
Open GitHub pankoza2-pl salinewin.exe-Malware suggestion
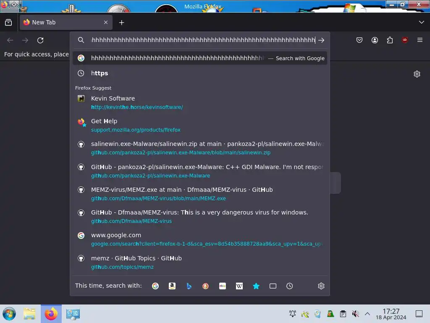(199, 171)
